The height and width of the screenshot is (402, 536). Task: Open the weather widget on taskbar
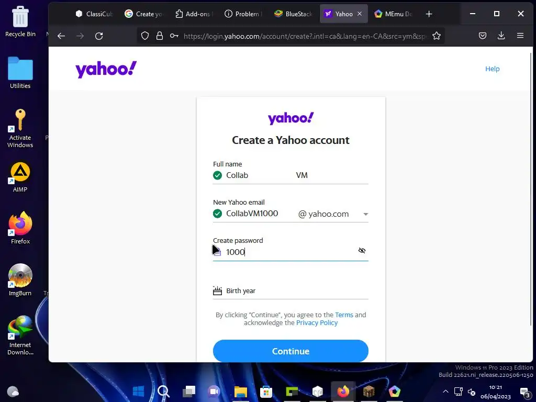(13, 391)
